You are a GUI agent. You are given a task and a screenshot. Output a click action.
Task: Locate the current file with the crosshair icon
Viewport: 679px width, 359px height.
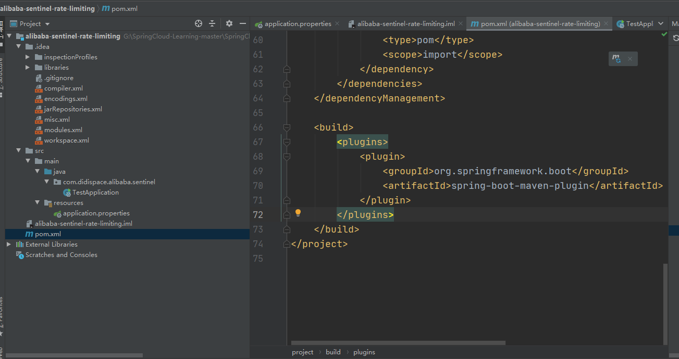tap(198, 24)
